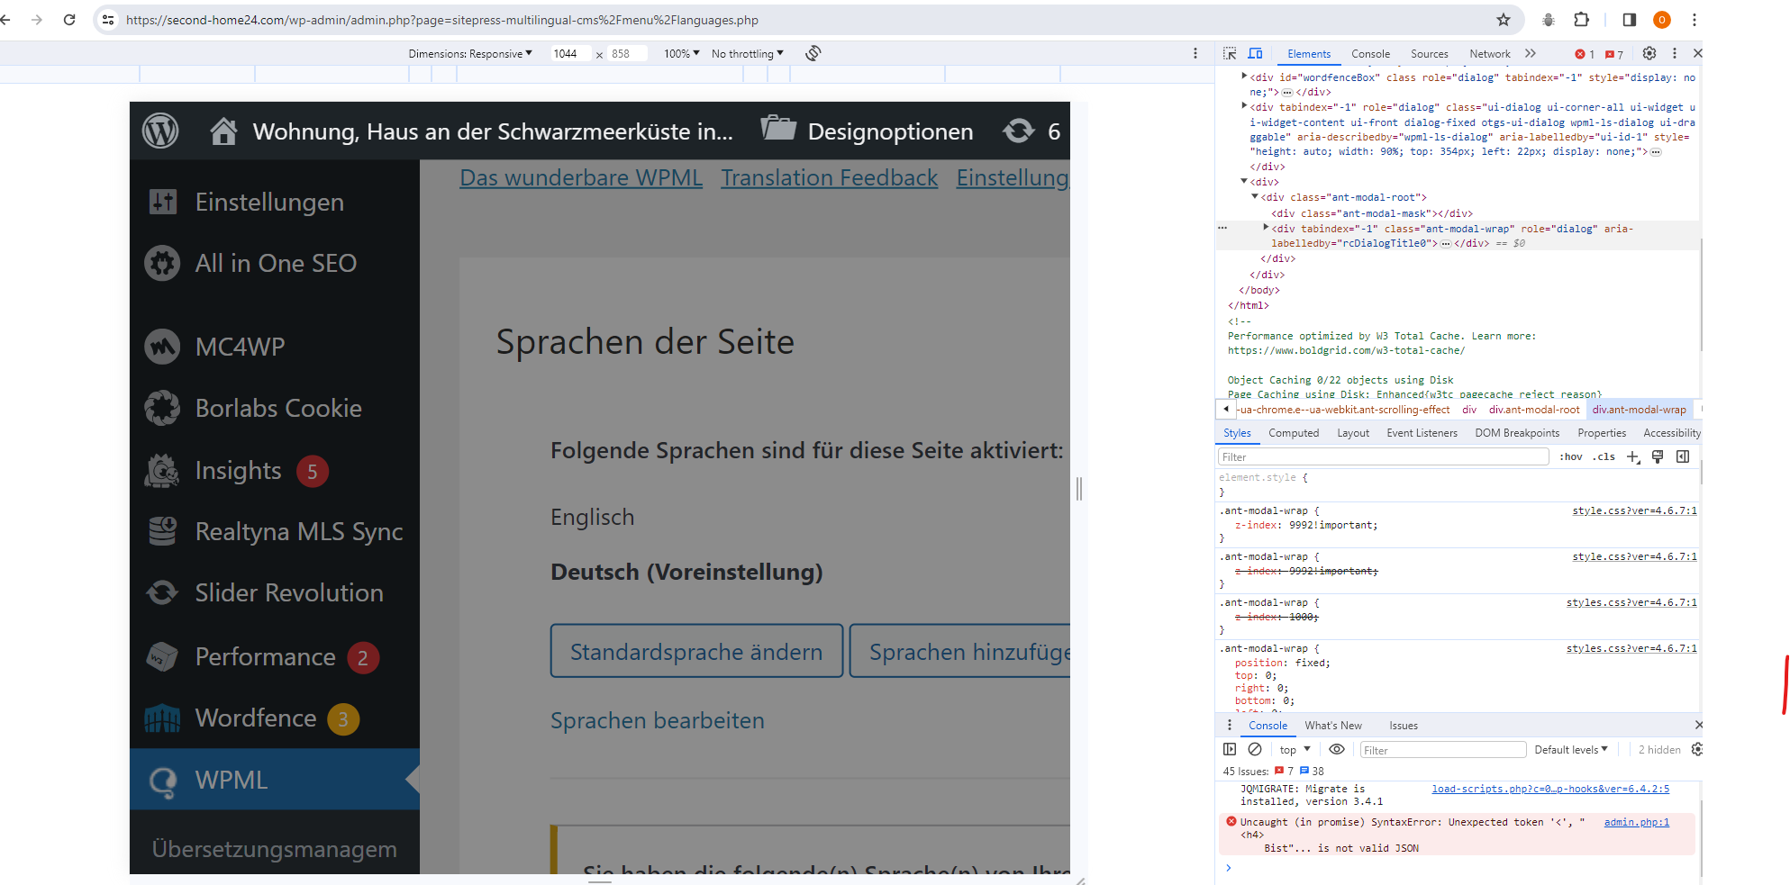The width and height of the screenshot is (1790, 885).
Task: Open Chrome extensions puzzle icon
Action: pyautogui.click(x=1581, y=20)
